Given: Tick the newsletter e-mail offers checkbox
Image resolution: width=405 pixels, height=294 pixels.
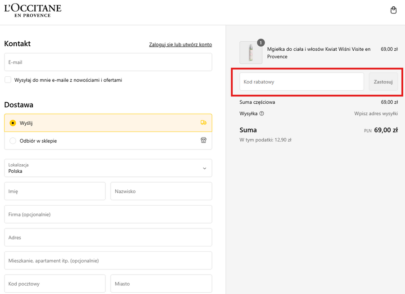Looking at the screenshot, I should tap(8, 80).
